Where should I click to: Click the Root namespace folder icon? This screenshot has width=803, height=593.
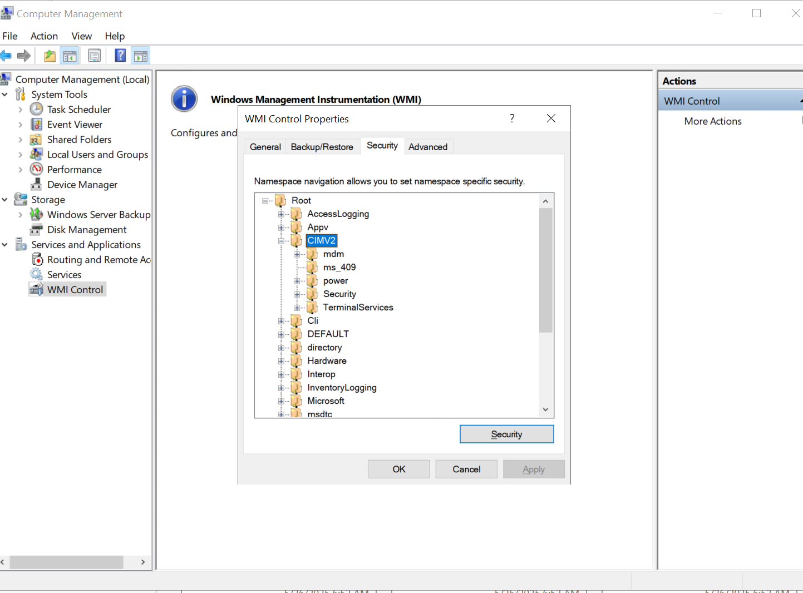(x=280, y=200)
